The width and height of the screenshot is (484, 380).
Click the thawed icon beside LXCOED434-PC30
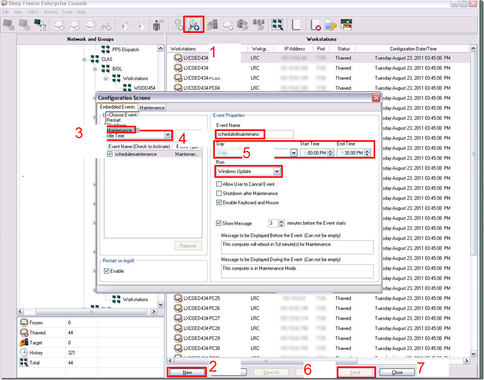click(178, 348)
